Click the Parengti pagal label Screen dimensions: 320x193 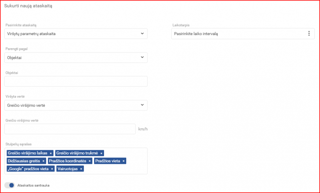[x=17, y=49]
